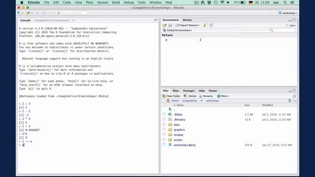Open the workshops project menu
Image resolution: width=315 pixels, height=177 pixels.
click(288, 13)
